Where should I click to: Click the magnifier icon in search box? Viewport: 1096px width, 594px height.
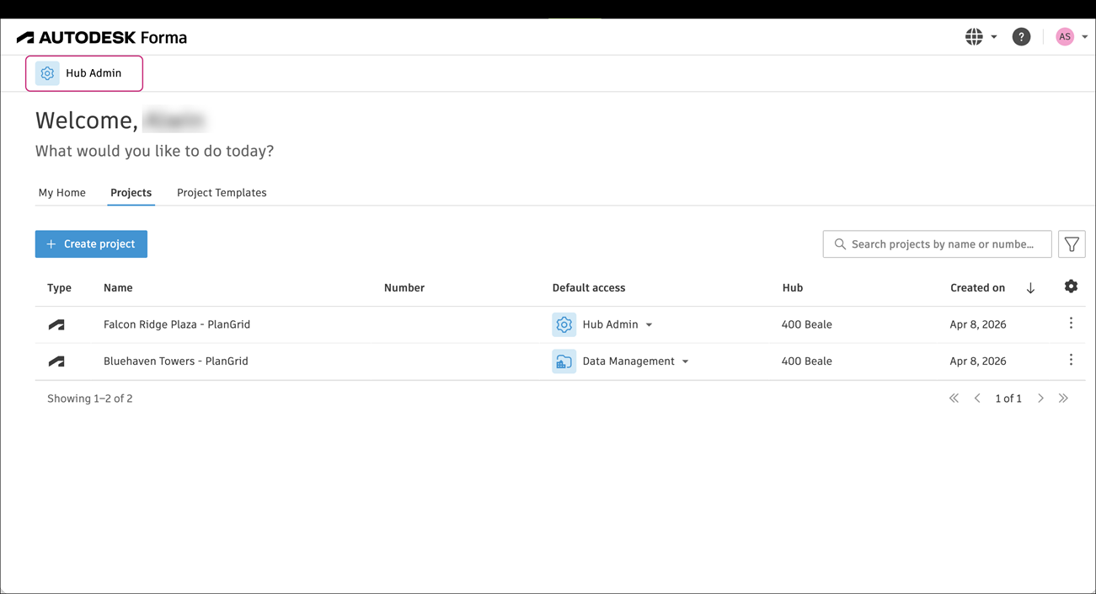click(840, 244)
